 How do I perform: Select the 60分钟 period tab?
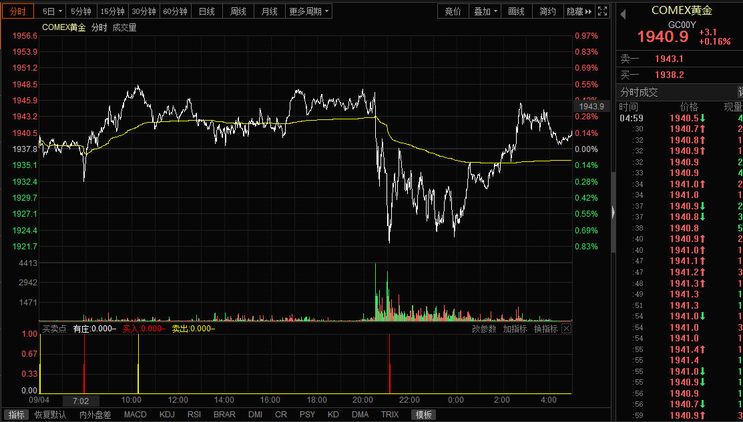pos(176,11)
